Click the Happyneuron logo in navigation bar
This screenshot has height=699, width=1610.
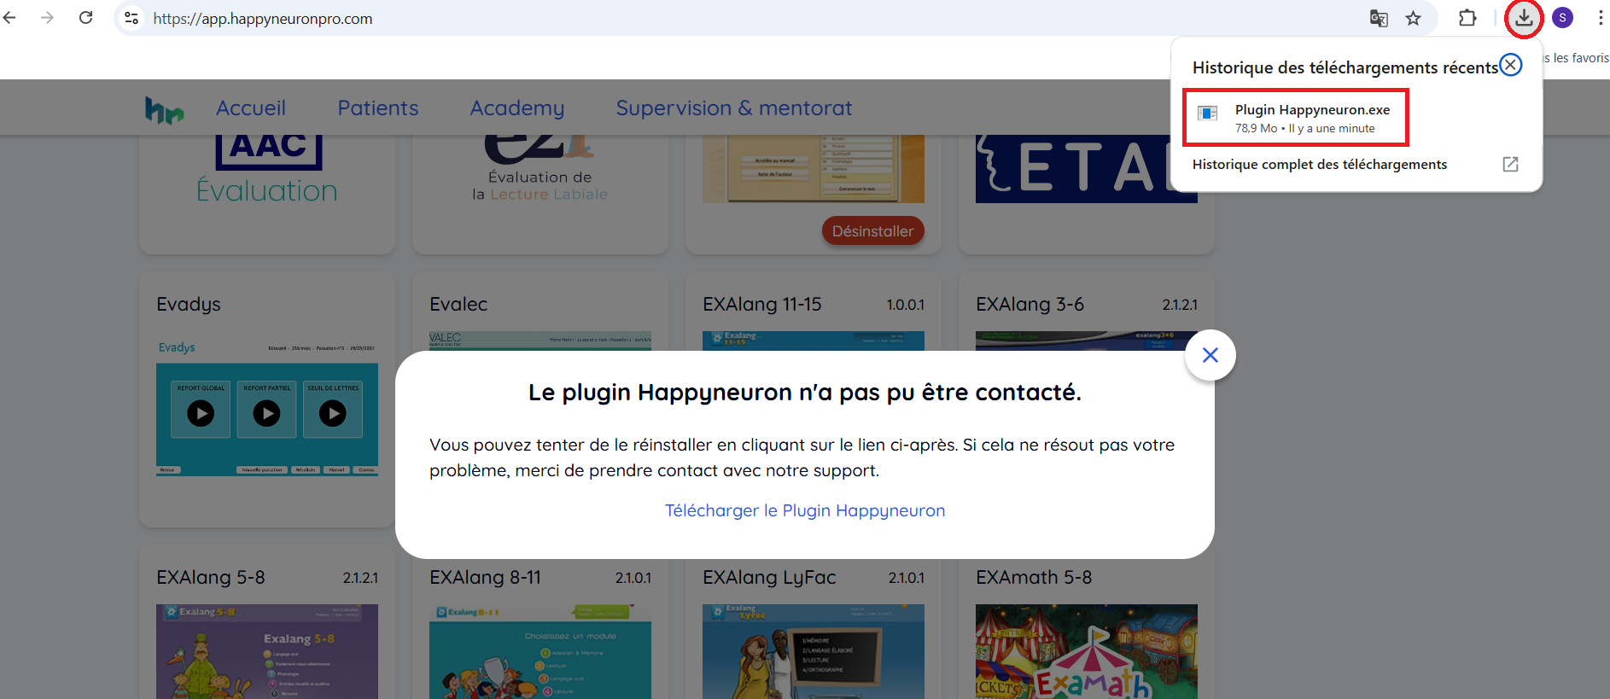point(164,109)
